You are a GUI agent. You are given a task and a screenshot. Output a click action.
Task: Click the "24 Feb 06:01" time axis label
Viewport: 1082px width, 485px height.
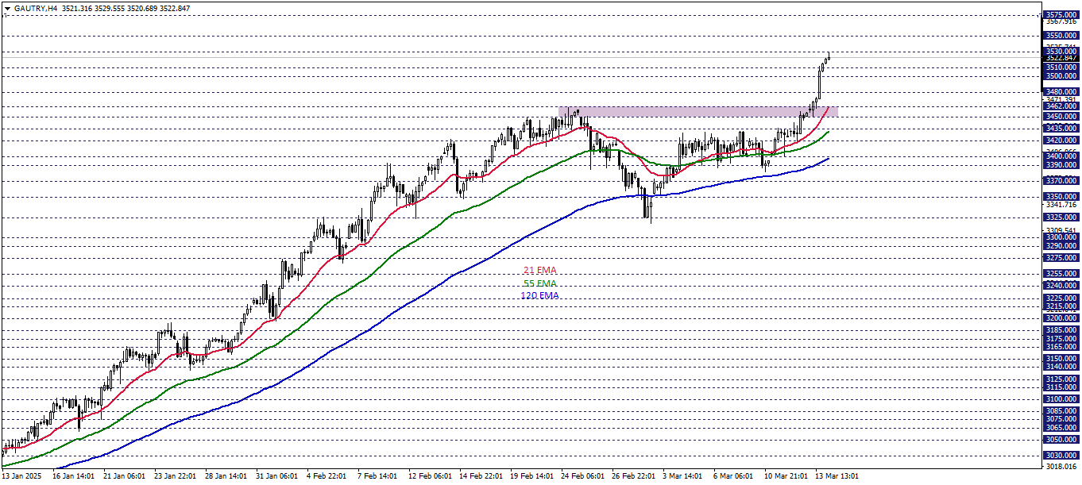point(584,477)
